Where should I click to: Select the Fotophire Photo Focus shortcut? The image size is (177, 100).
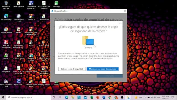pyautogui.click(x=31, y=83)
